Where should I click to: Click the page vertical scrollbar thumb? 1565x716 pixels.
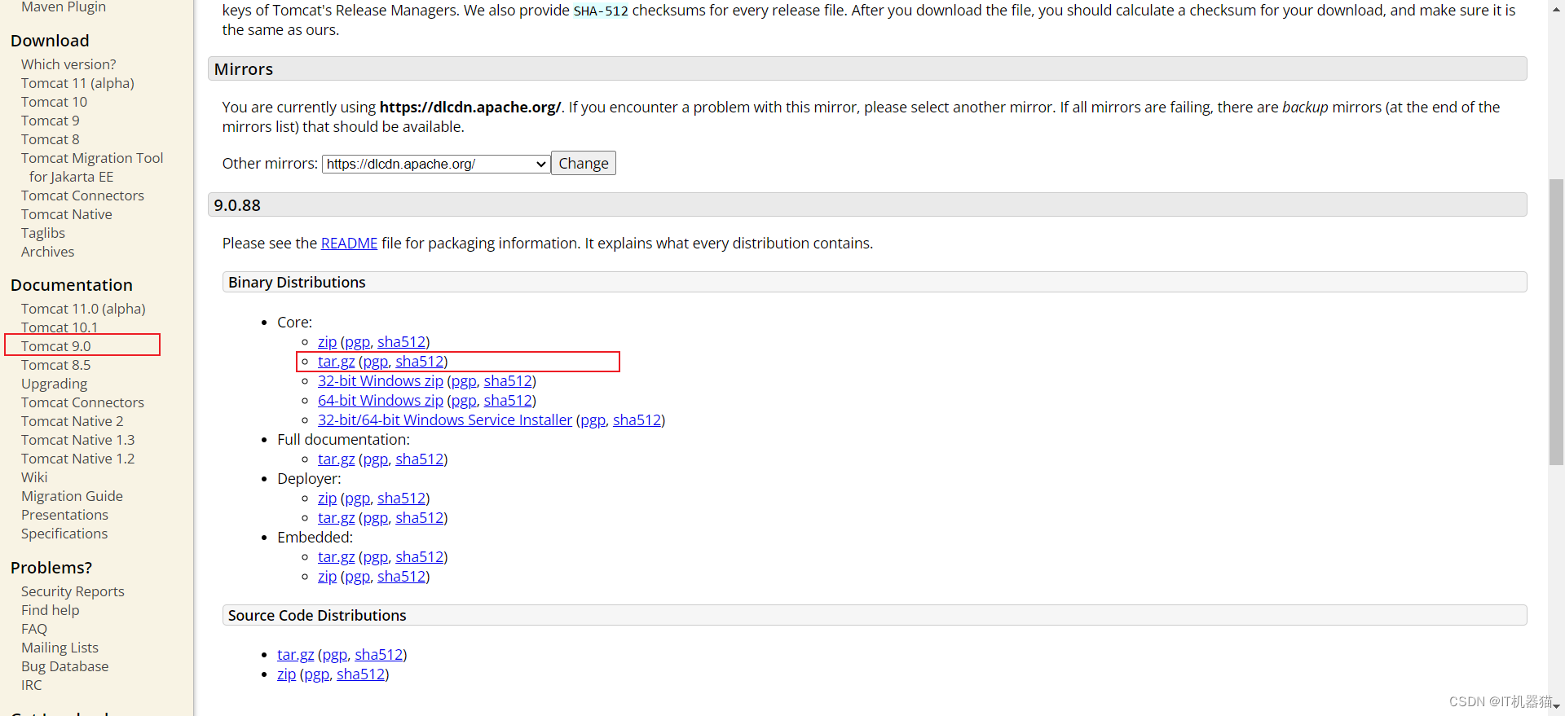click(1556, 322)
